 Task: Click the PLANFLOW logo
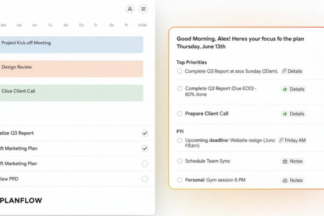pyautogui.click(x=21, y=200)
